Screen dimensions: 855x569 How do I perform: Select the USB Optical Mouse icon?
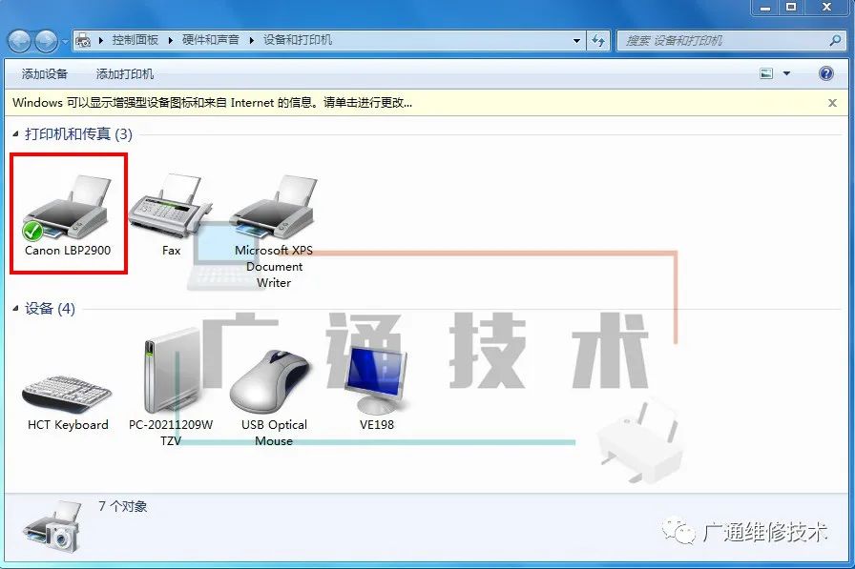(x=271, y=382)
